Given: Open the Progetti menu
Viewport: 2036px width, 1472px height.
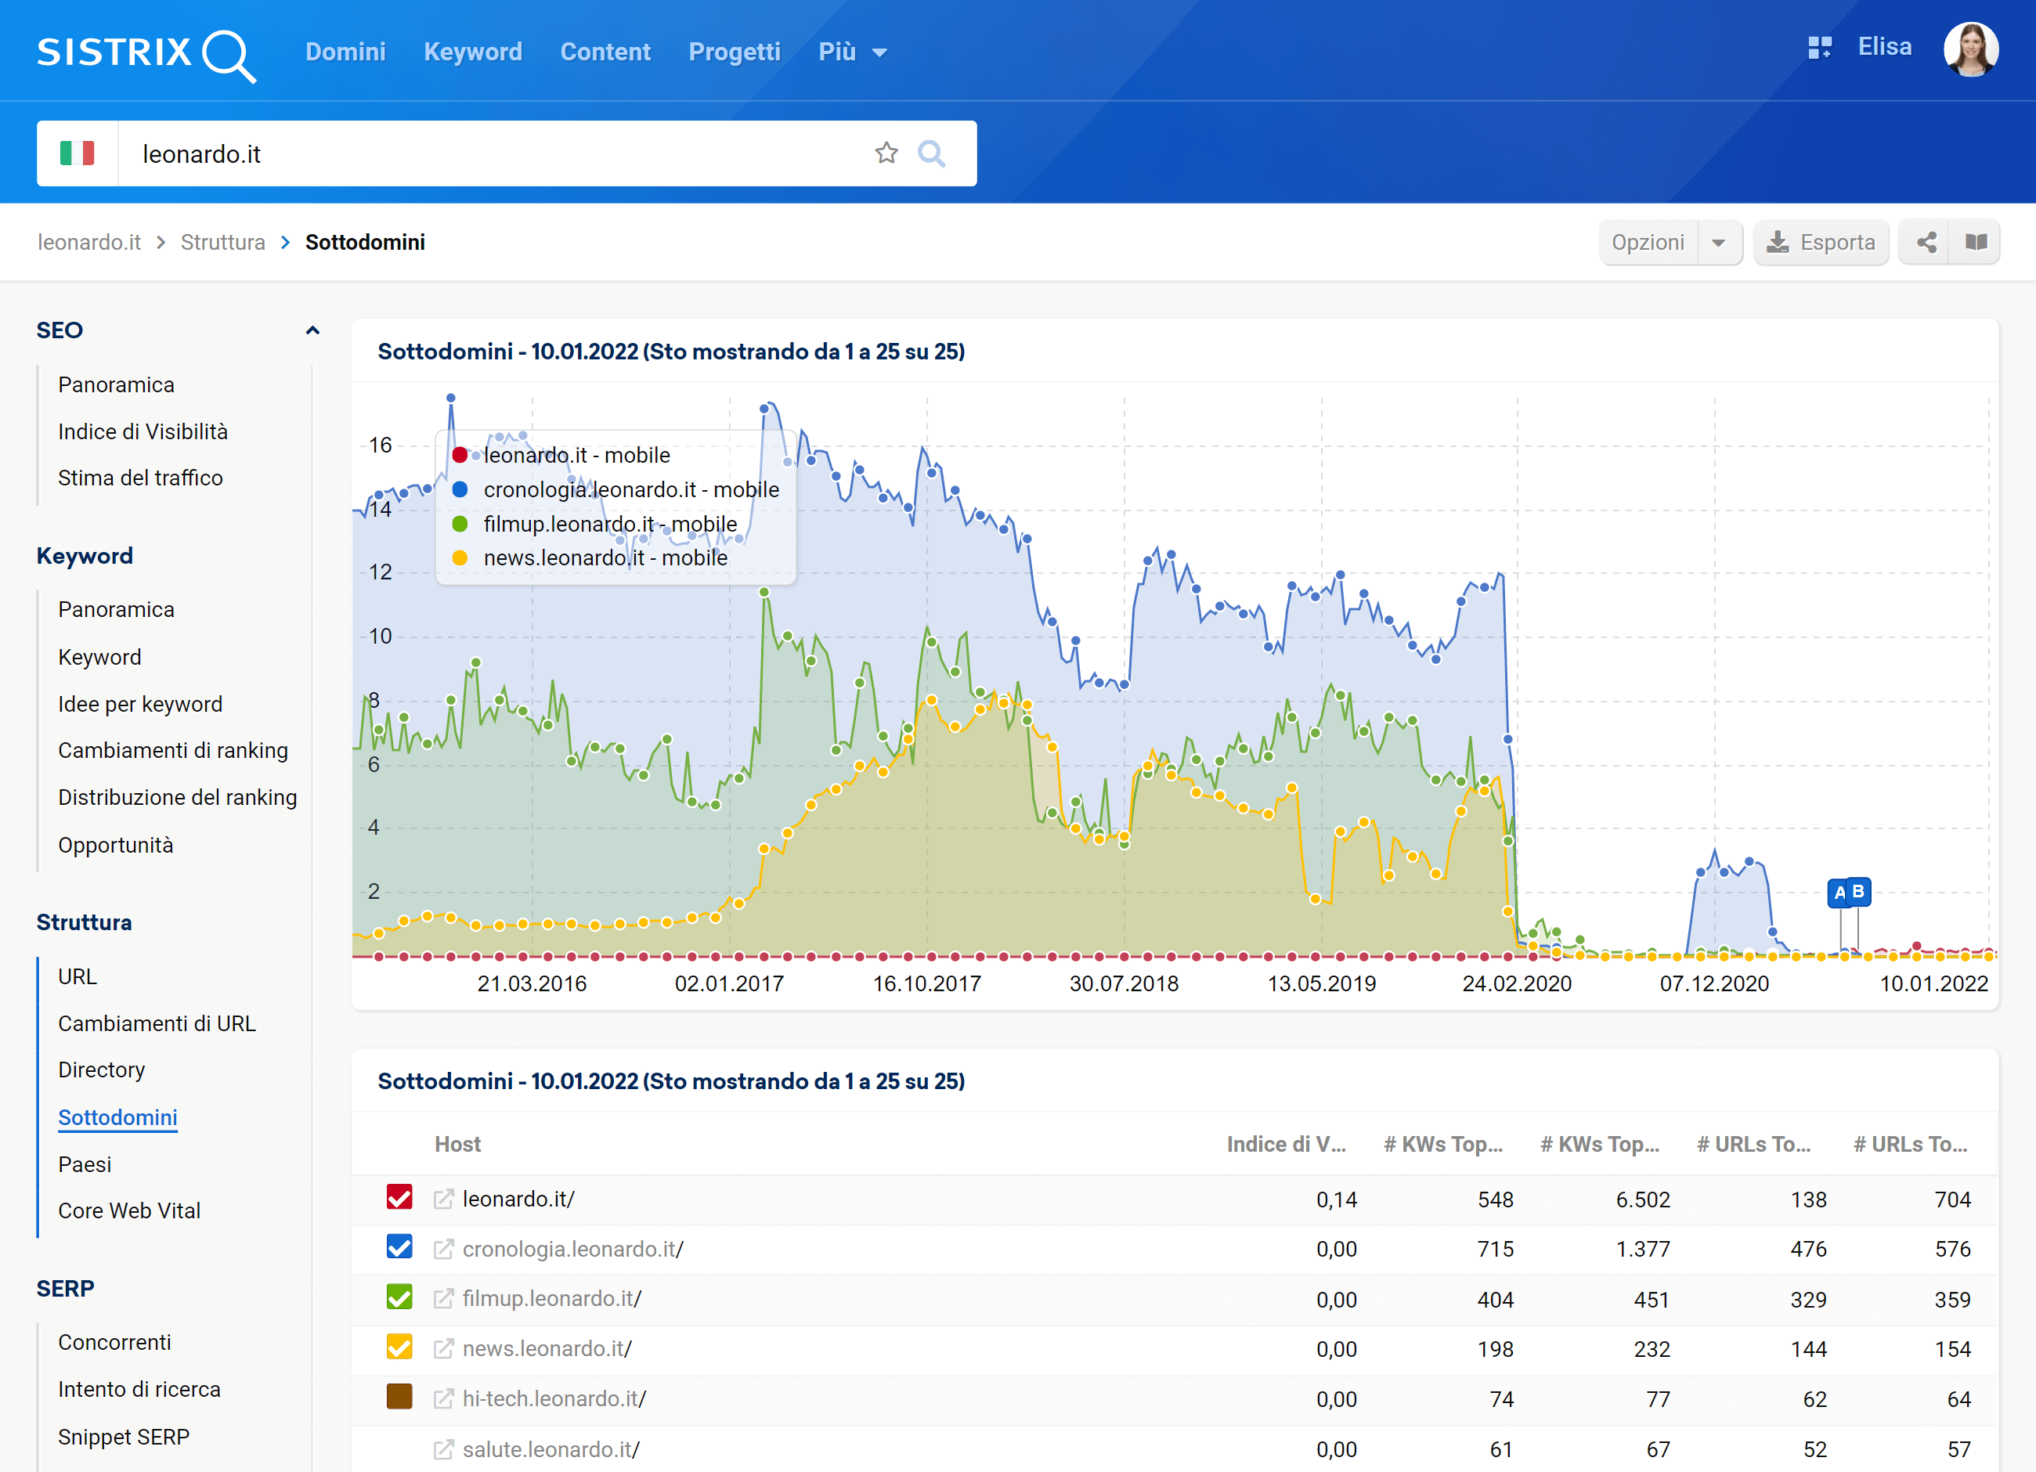Looking at the screenshot, I should [x=735, y=52].
